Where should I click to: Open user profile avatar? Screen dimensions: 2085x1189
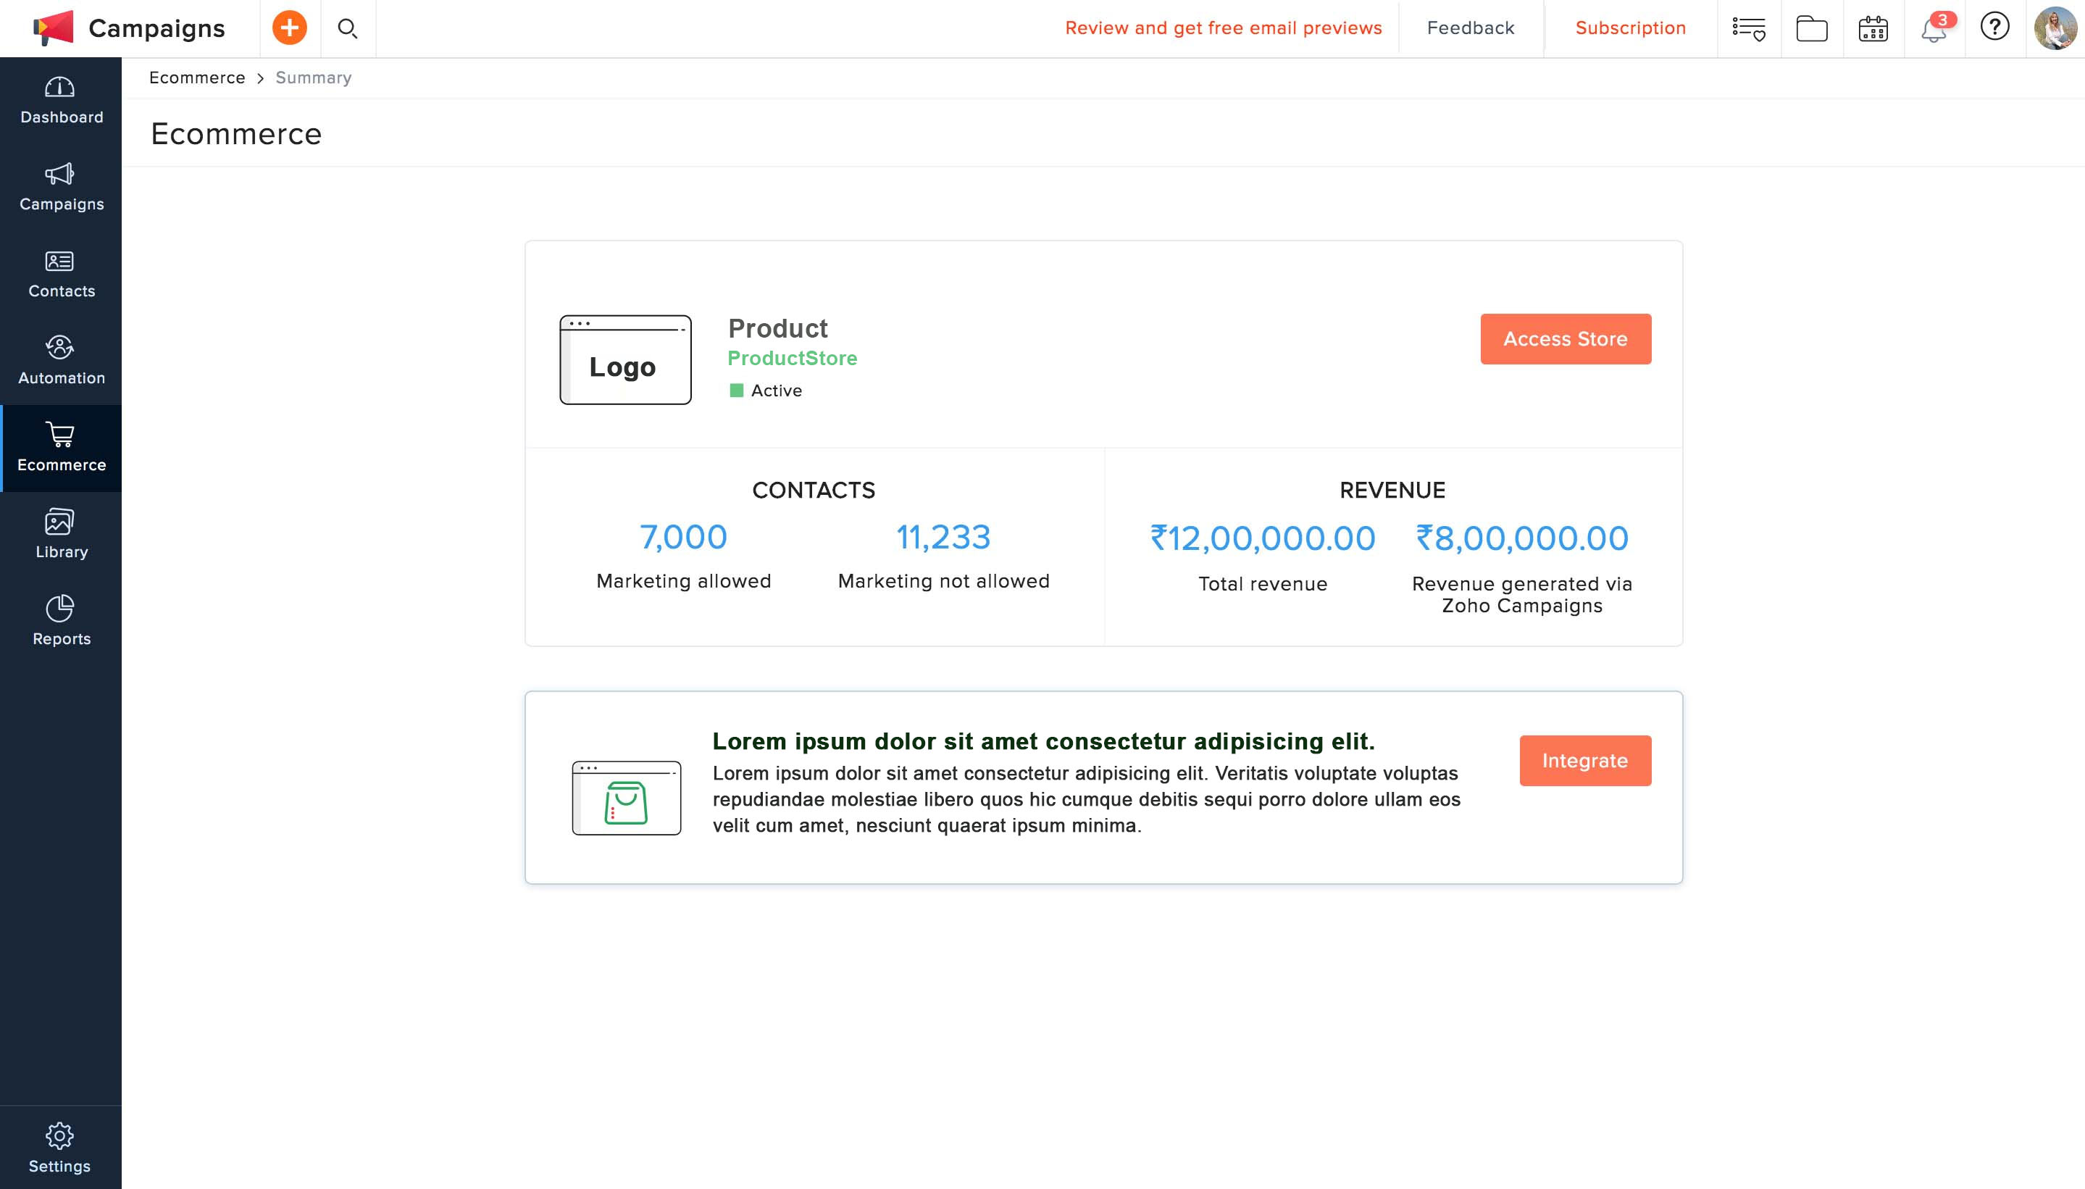(2055, 28)
